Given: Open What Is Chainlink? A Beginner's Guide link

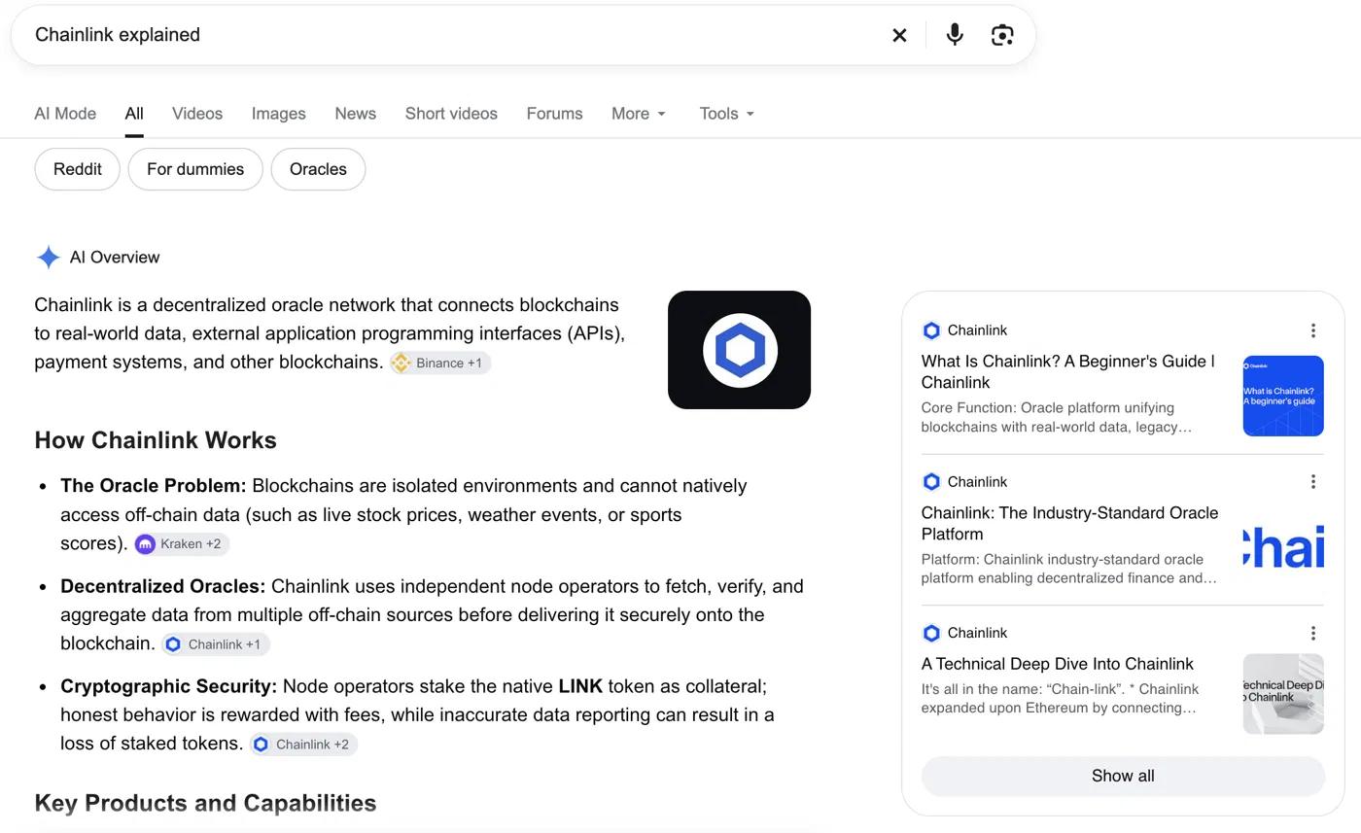Looking at the screenshot, I should pos(1068,372).
